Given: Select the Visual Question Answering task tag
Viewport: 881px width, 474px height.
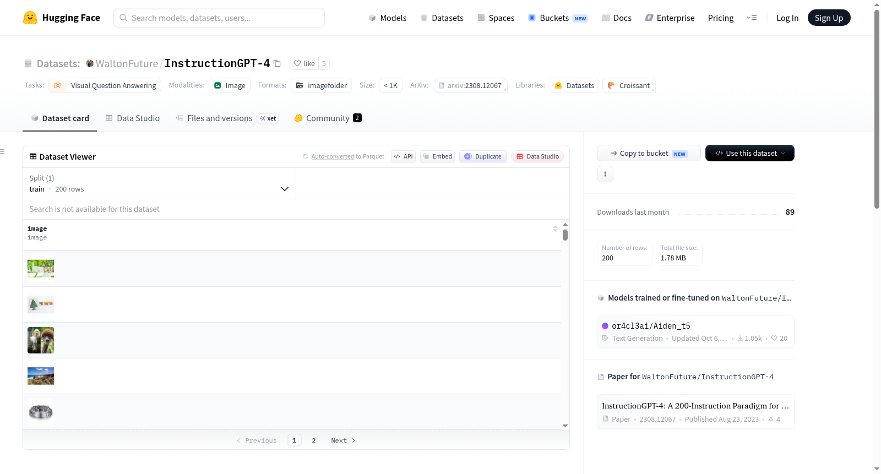Looking at the screenshot, I should coord(105,85).
